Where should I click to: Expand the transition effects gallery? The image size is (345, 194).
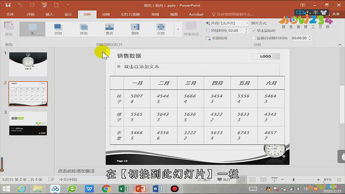178,29
